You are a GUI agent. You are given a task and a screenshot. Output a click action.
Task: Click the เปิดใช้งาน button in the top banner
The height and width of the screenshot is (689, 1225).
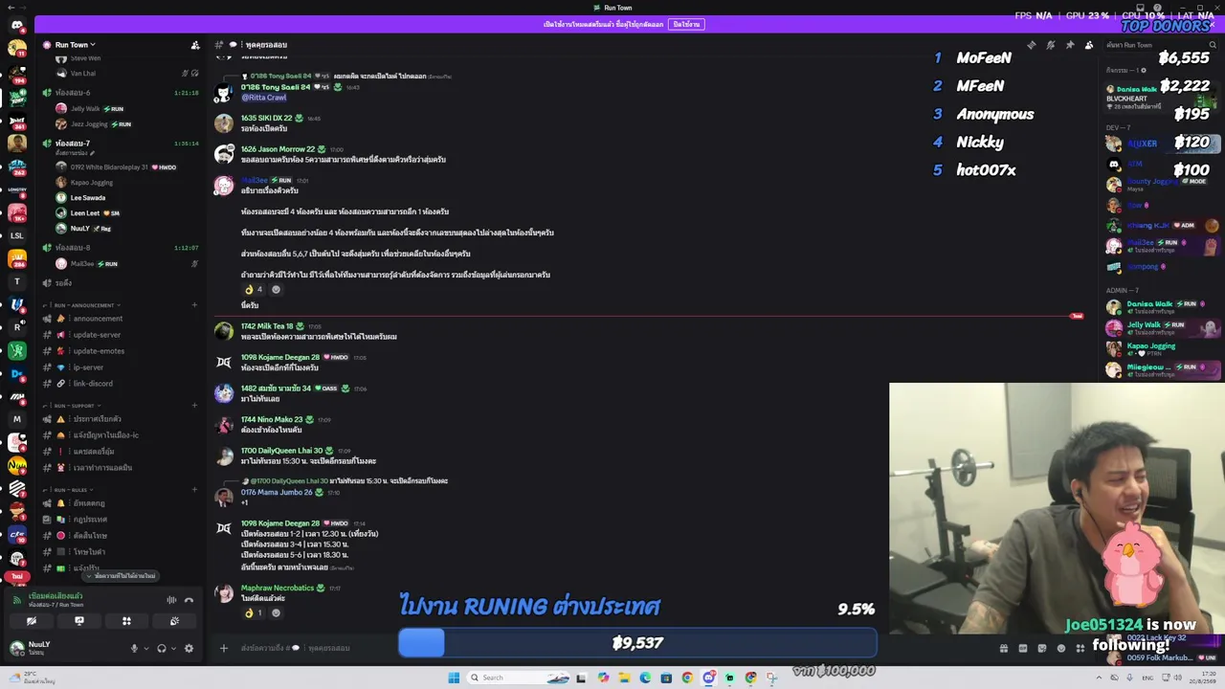pos(686,24)
